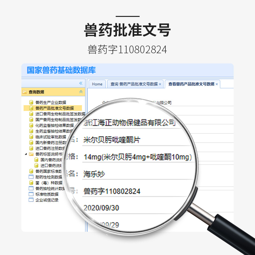Click window icon beside 兽药抽检统计
Image resolution: width=255 pixels, height=255 pixels.
[x=31, y=188]
